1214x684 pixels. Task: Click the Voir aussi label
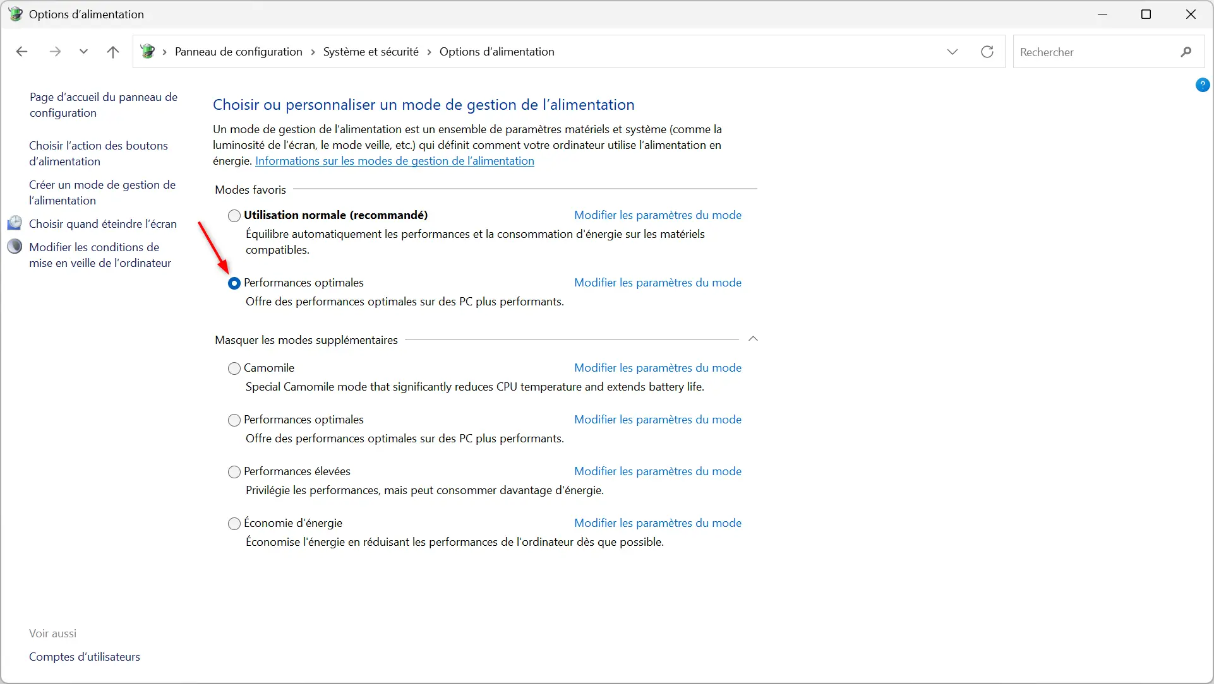(53, 633)
